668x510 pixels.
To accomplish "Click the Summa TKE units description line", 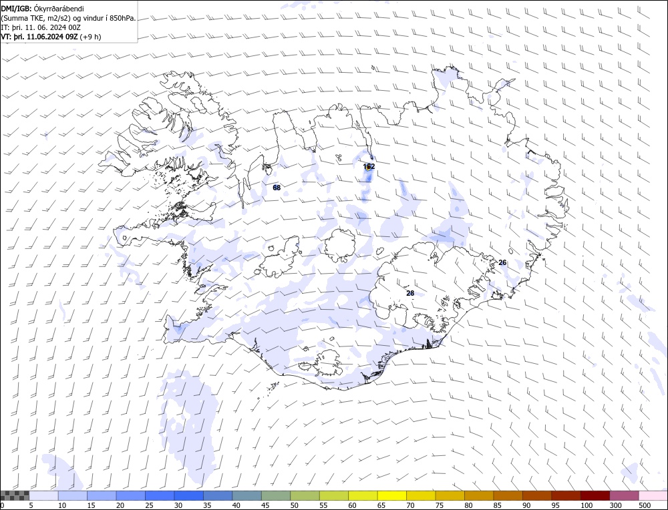I will 69,18.
